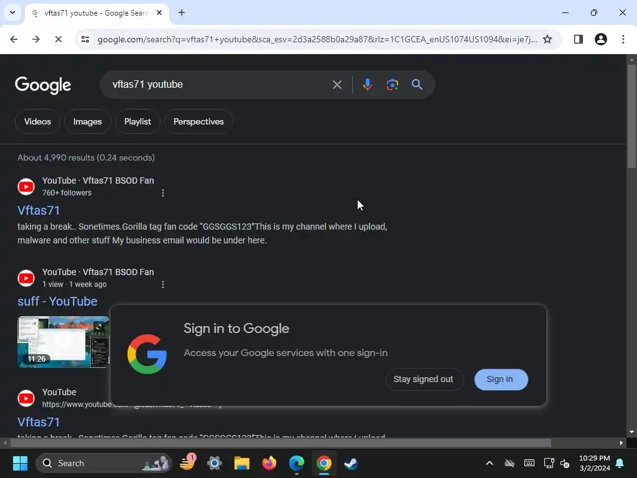This screenshot has width=637, height=478.
Task: Open the Windows Start menu
Action: point(20,463)
